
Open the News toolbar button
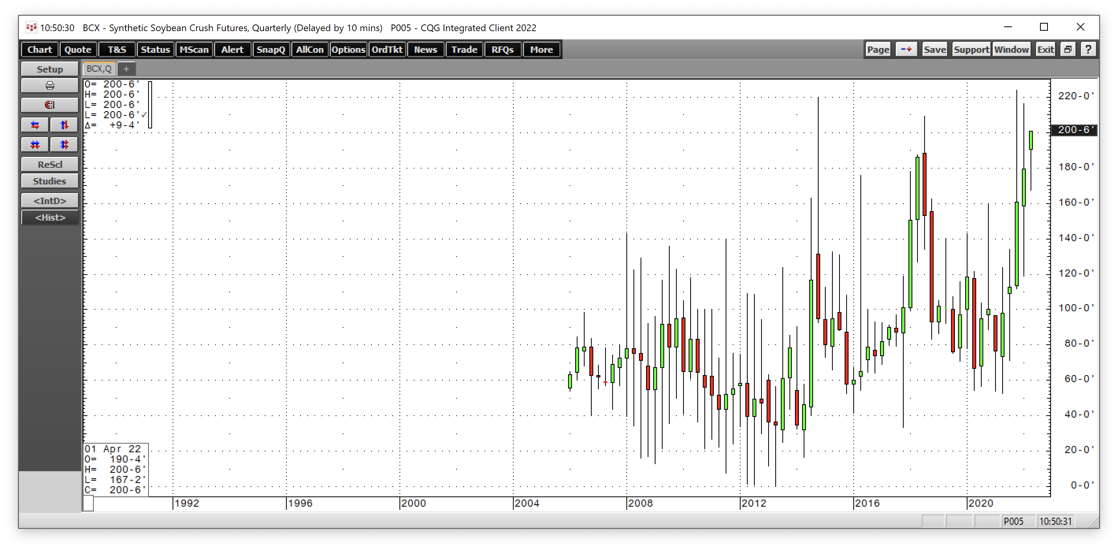coord(425,50)
